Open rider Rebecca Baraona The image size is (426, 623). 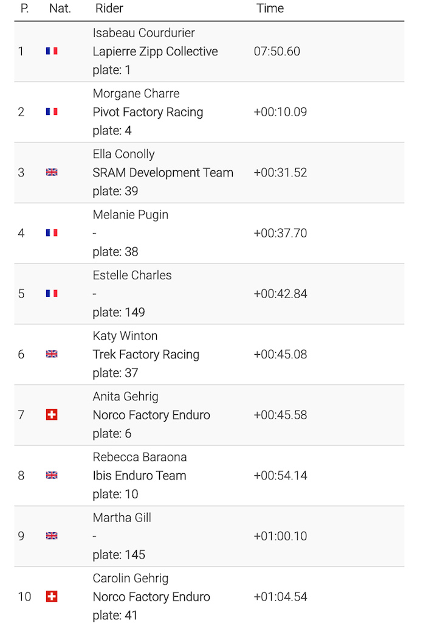click(140, 458)
